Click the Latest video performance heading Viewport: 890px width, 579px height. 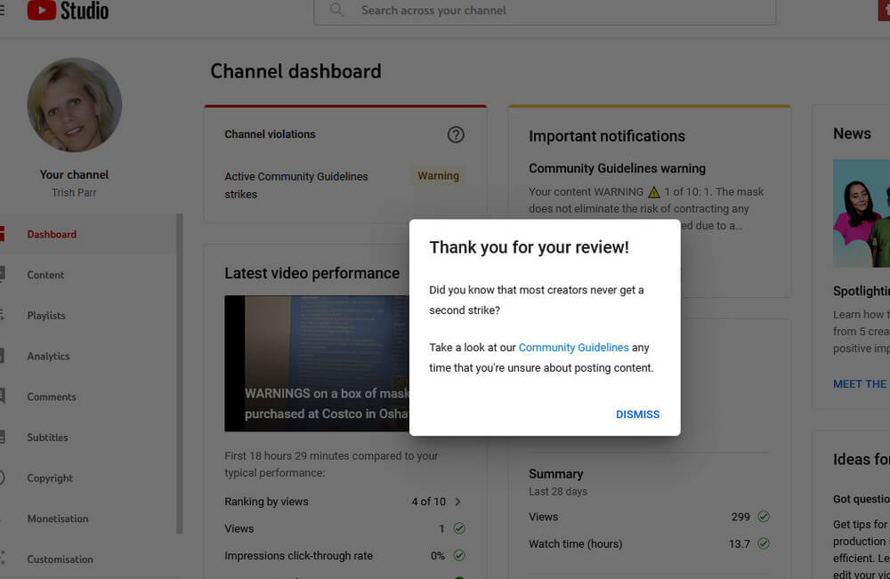[311, 273]
